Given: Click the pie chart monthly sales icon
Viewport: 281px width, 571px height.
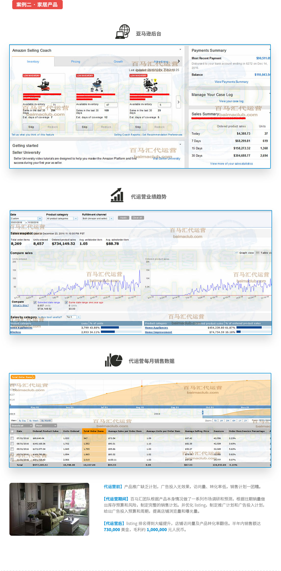Looking at the screenshot, I should (114, 360).
